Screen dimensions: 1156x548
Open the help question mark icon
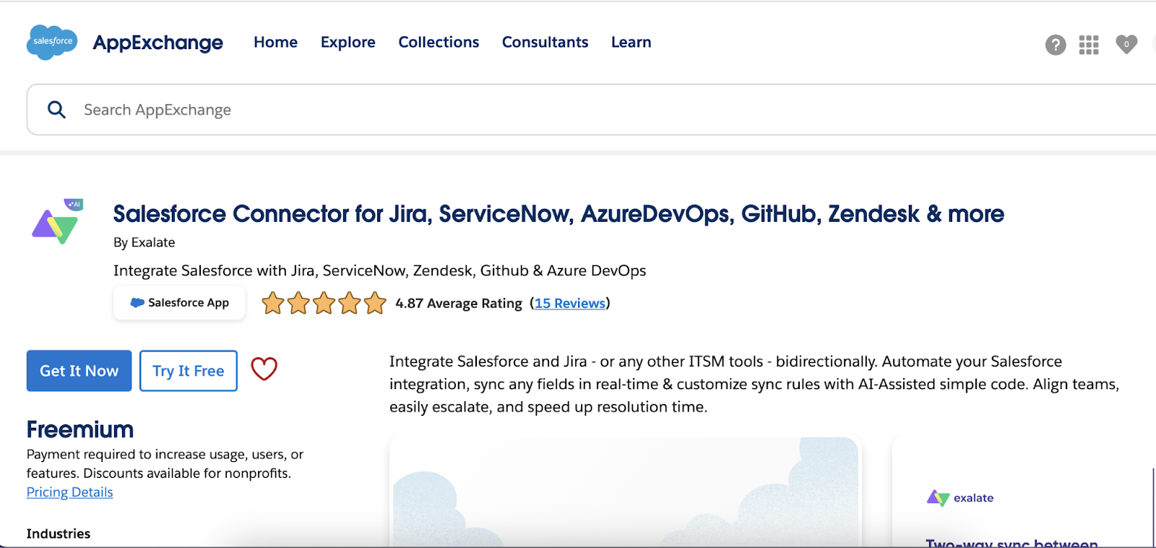pyautogui.click(x=1056, y=45)
